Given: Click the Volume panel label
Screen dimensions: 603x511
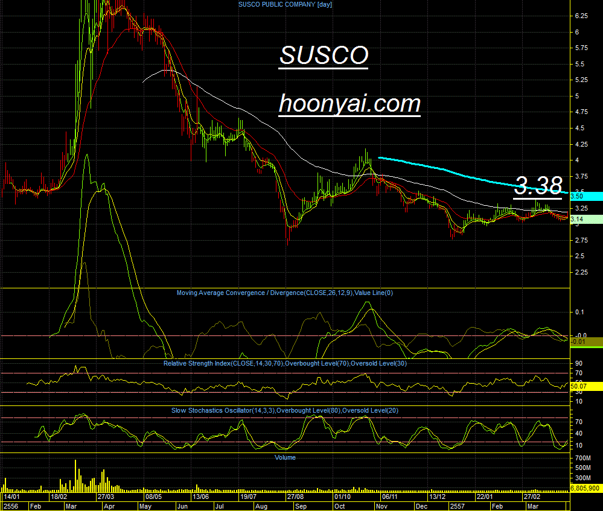Looking at the screenshot, I should coord(285,457).
